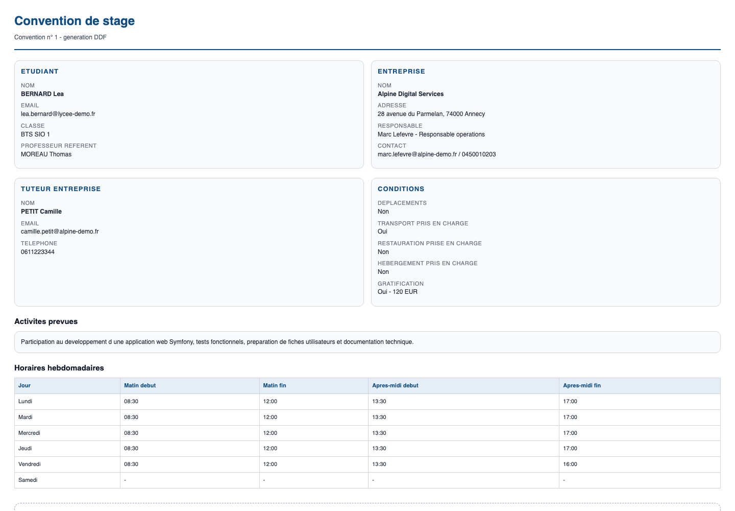
Task: Select the Mercredi row label
Action: (29, 433)
